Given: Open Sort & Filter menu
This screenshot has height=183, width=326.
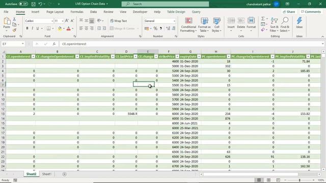Looking at the screenshot, I should tap(274, 25).
